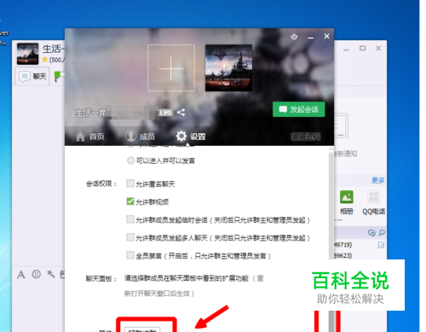Click the gear icon beside 设置
The image size is (426, 332).
181,136
